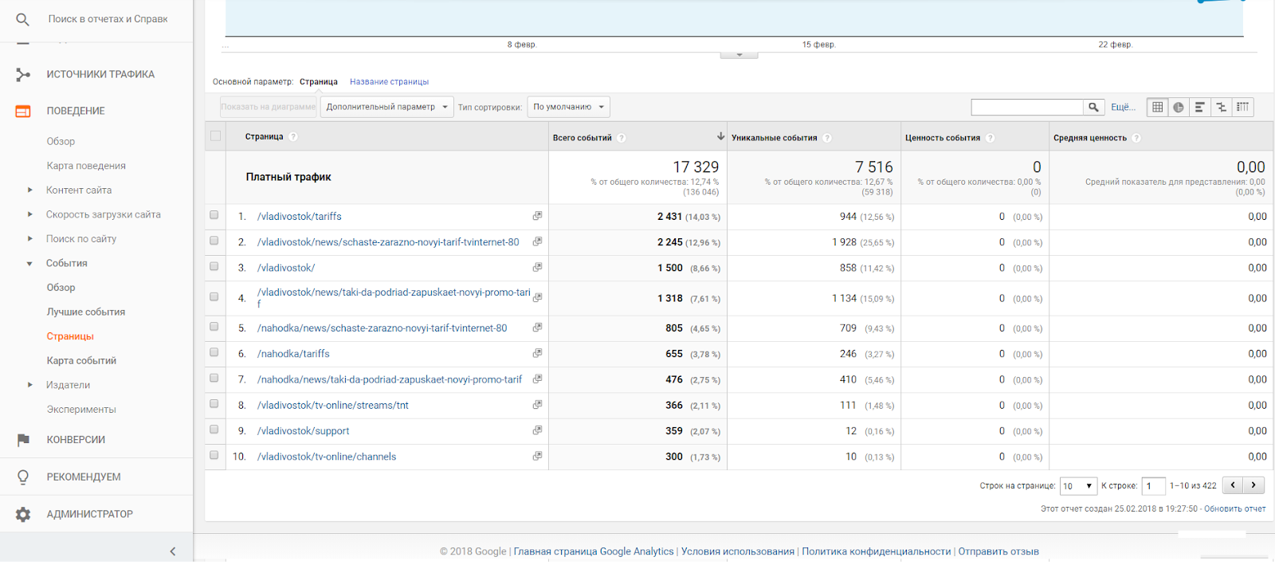The width and height of the screenshot is (1275, 565).
Task: Click help icon next to Всего событий
Action: (x=622, y=138)
